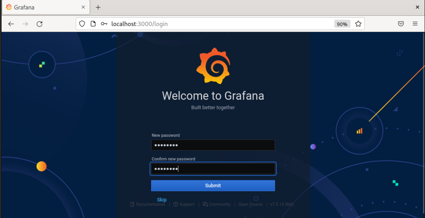Open the Open Source footer link
Screen dimensions: 425x218
pyautogui.click(x=250, y=204)
